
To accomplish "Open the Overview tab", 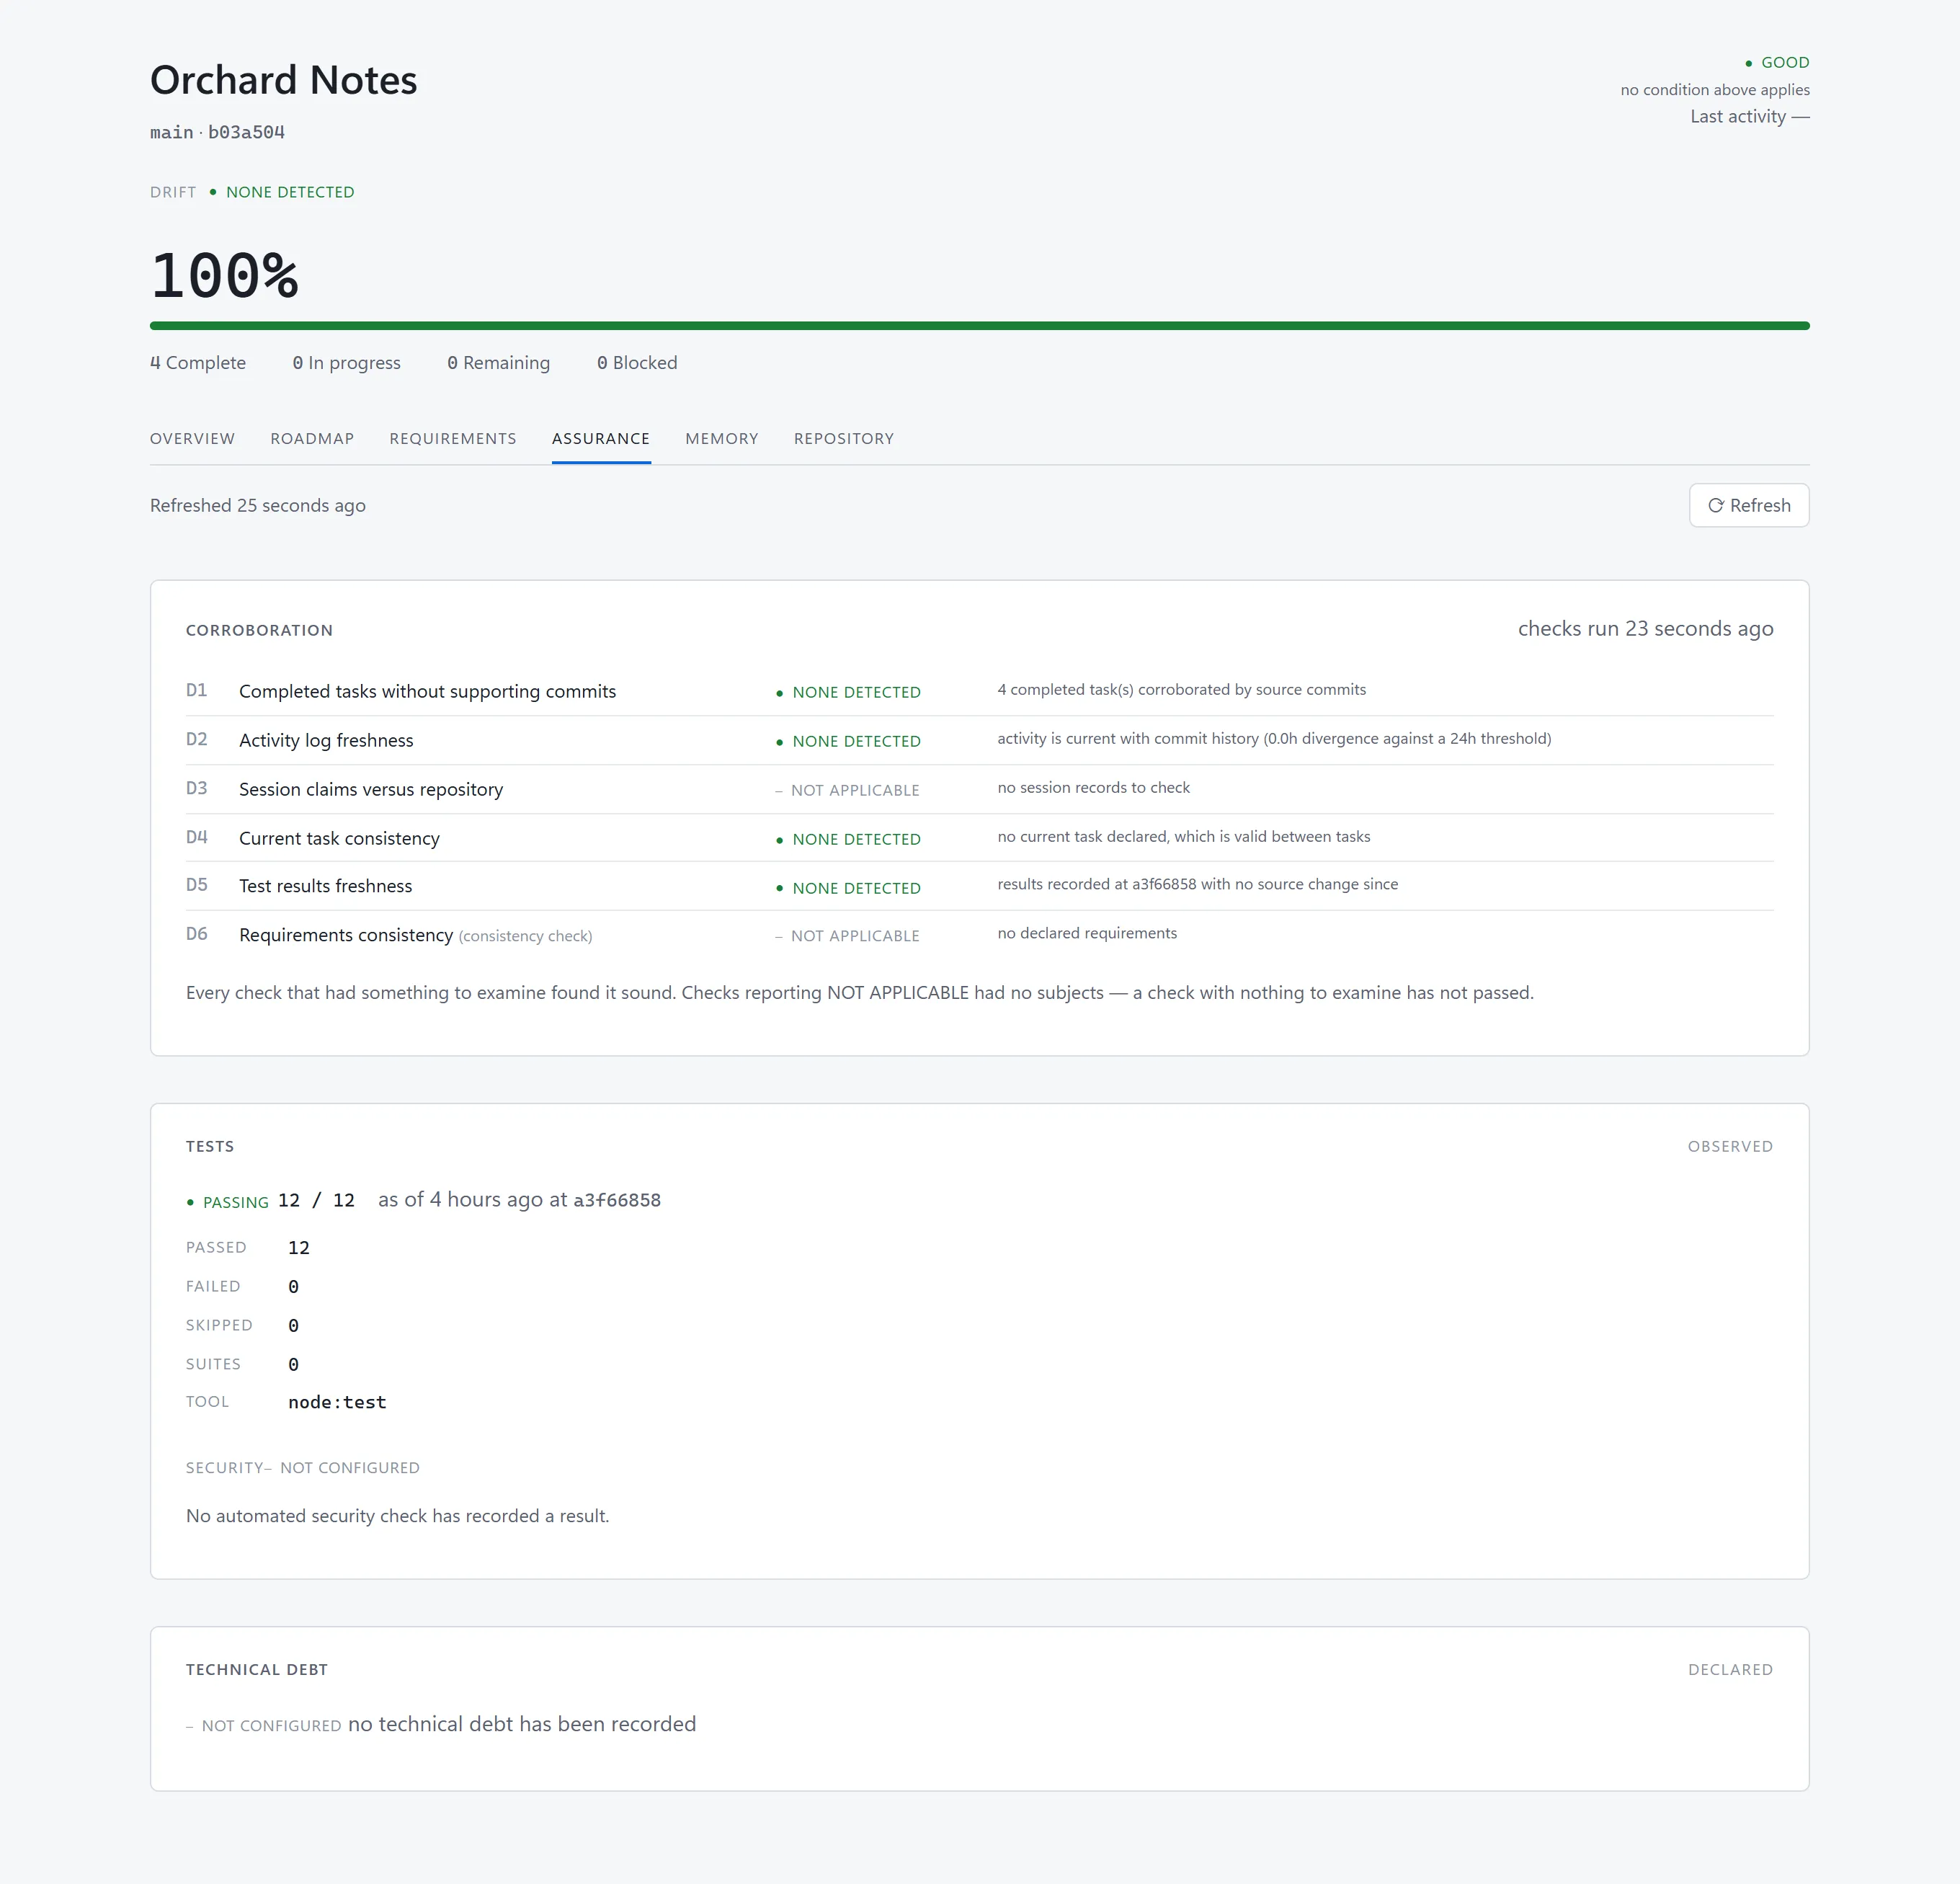I will coord(192,438).
